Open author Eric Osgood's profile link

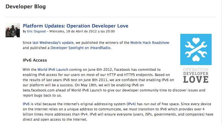pyautogui.click(x=37, y=31)
